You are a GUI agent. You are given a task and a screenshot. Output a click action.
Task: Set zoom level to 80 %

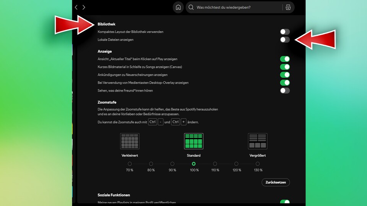[x=151, y=164]
